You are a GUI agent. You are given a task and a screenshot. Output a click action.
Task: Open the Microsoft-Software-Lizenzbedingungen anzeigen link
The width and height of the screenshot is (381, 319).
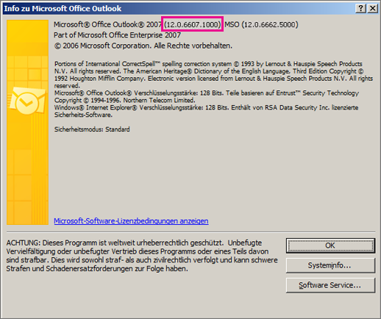131,221
